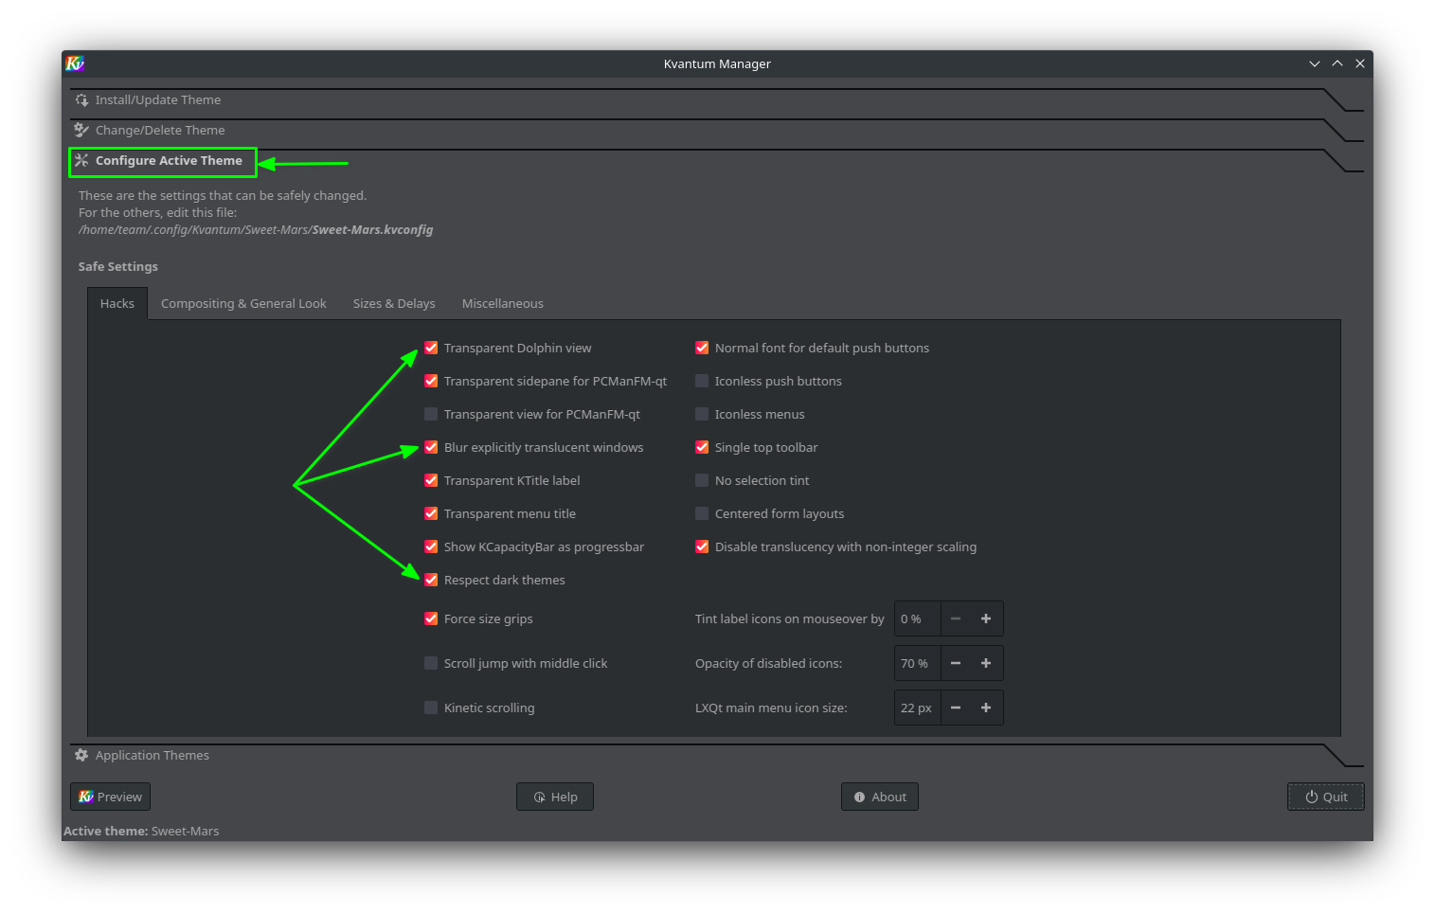This screenshot has width=1435, height=914.
Task: Uncheck Normal font for default push buttons
Action: [x=702, y=348]
